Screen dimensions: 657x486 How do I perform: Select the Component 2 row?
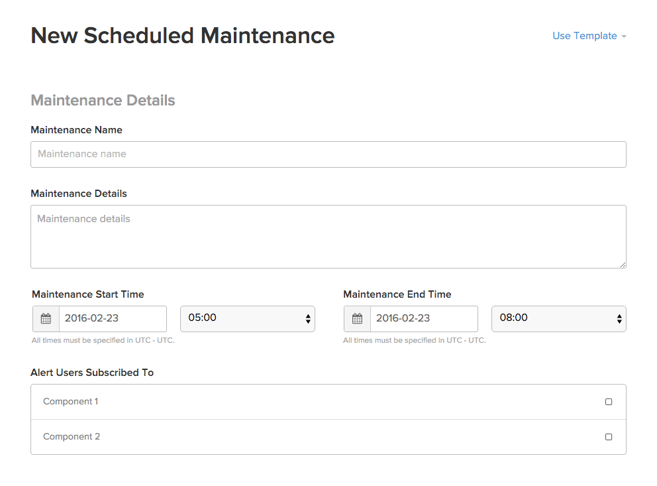pos(328,437)
